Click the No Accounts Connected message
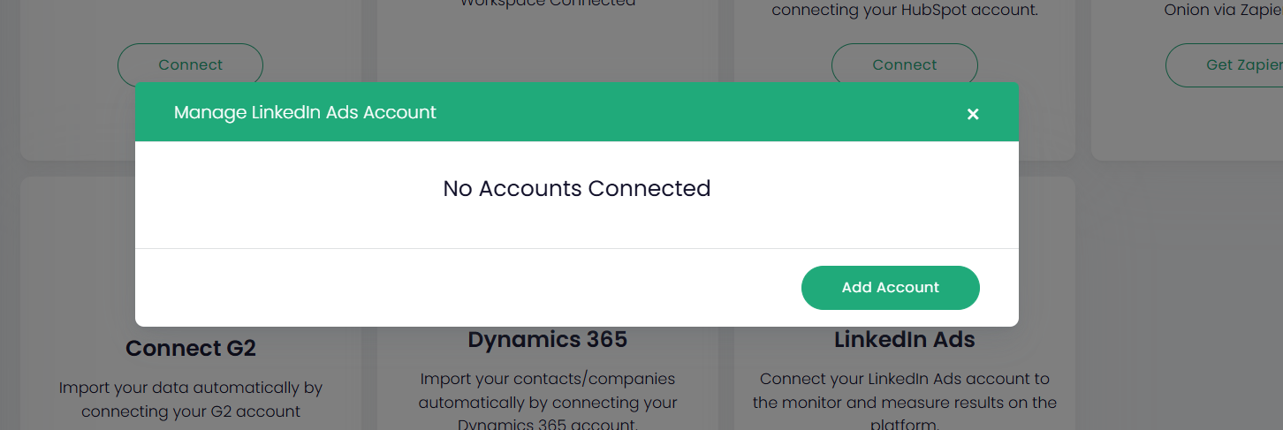The height and width of the screenshot is (430, 1283). coord(576,188)
